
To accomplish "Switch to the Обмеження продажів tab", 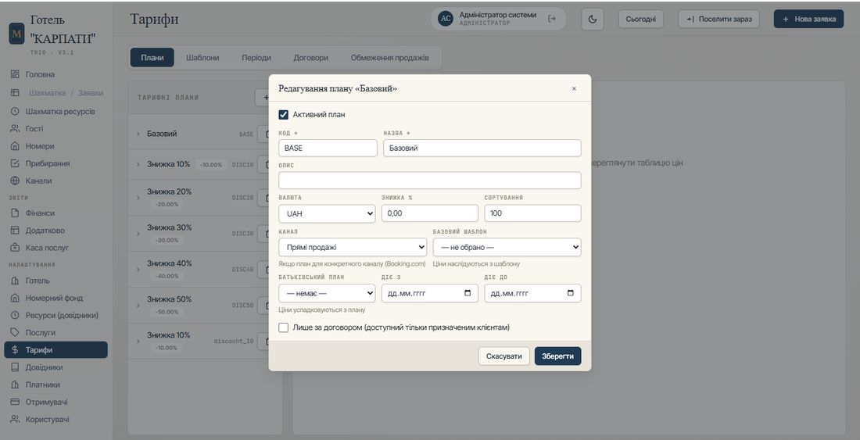I will point(389,58).
